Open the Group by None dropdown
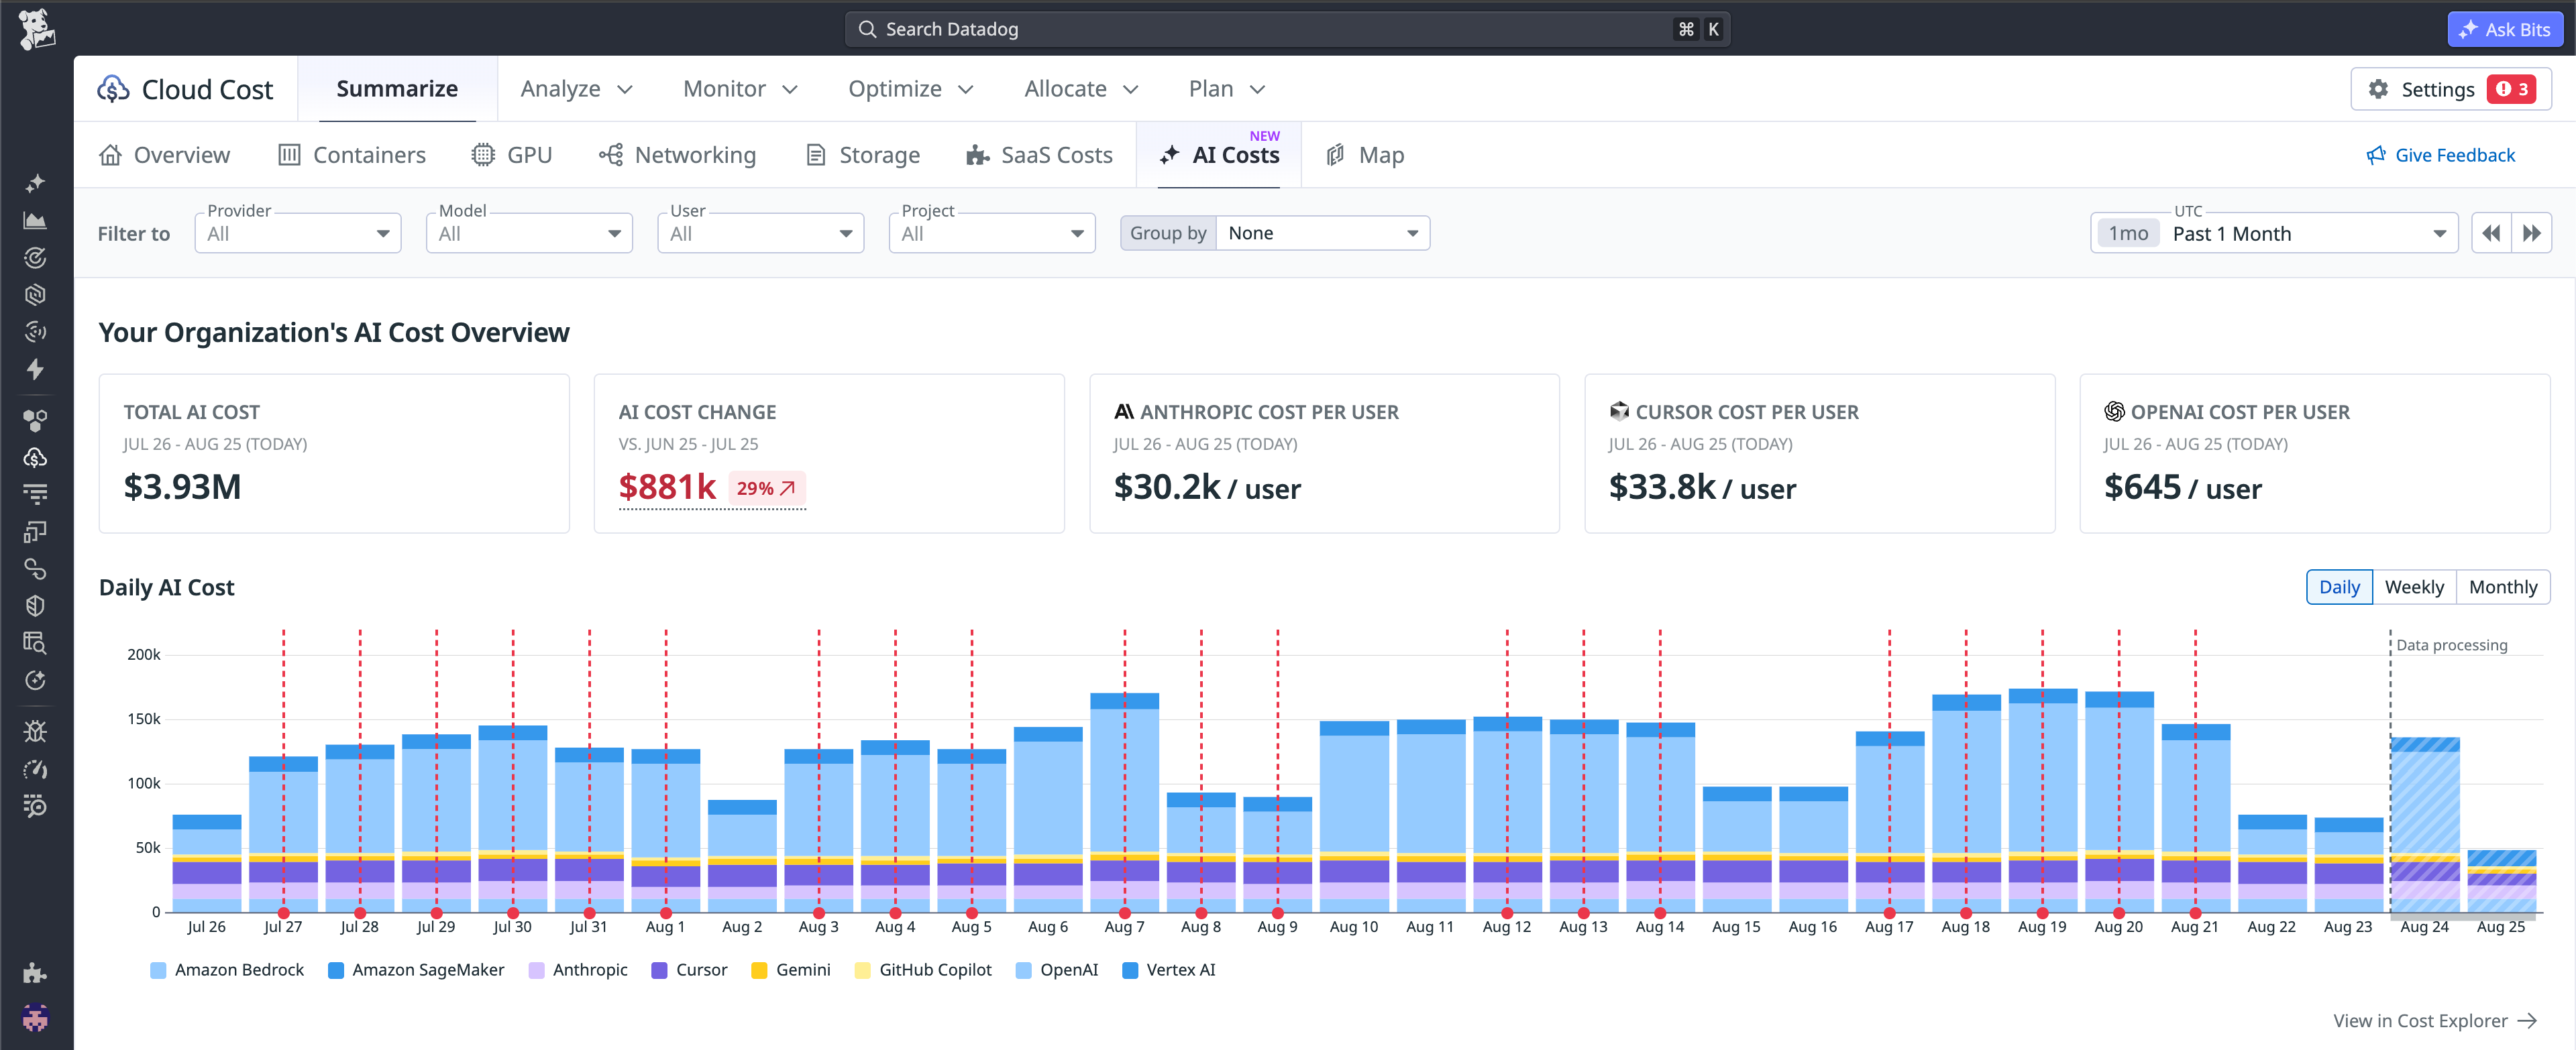This screenshot has width=2576, height=1050. coord(1322,233)
